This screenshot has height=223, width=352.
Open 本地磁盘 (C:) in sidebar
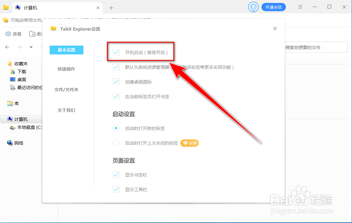[x=26, y=127]
